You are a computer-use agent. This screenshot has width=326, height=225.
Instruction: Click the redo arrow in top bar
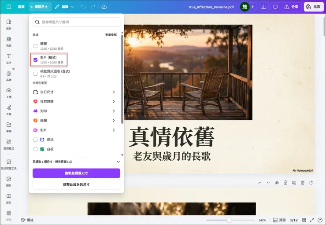93,7
